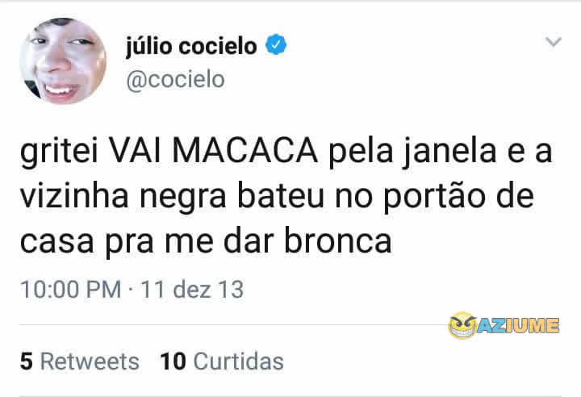The image size is (581, 397).
Task: Click the word janela in tweet
Action: [449, 153]
